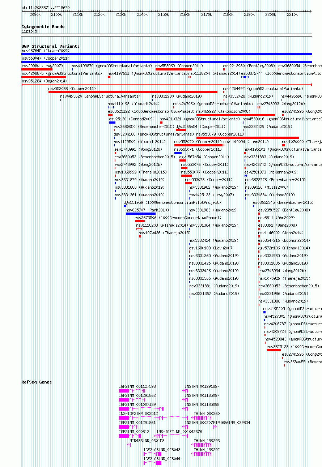Select gene INS|NM_001291897 label
Image resolution: width=322 pixels, height=467 pixels.
click(x=202, y=386)
